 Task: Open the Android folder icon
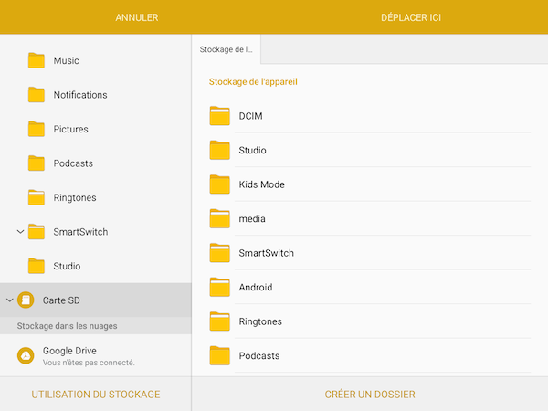click(x=219, y=287)
